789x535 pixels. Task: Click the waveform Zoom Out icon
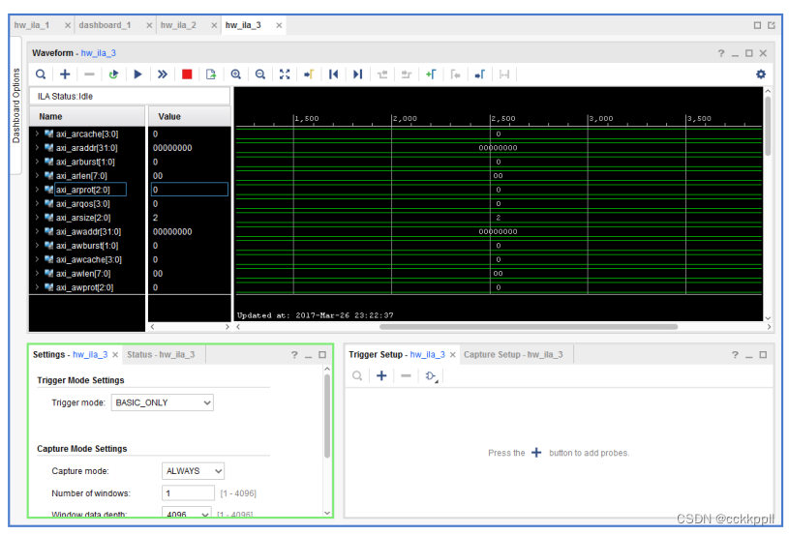point(259,74)
